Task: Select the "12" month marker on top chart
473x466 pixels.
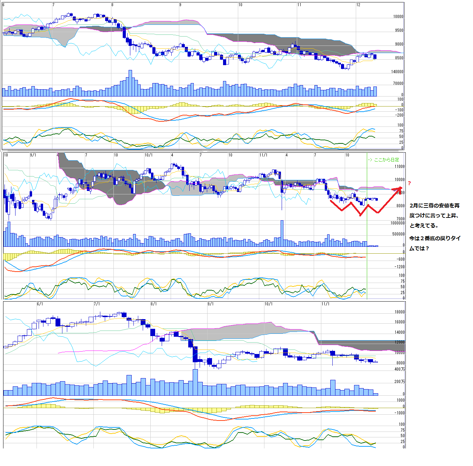Action: pos(358,5)
